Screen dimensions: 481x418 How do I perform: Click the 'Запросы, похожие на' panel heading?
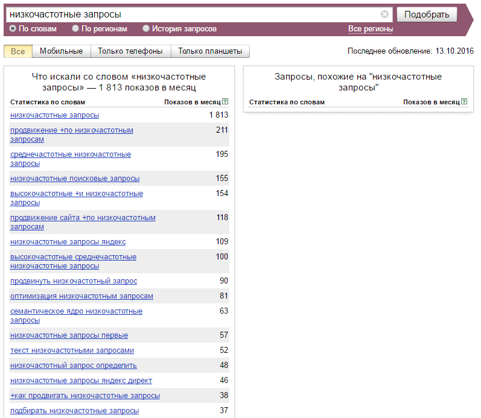(x=358, y=82)
